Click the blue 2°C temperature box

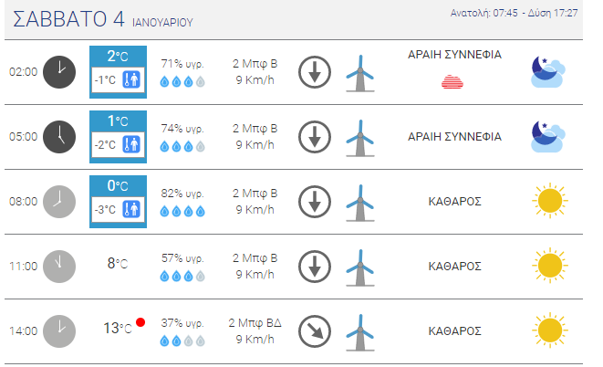[x=118, y=72]
